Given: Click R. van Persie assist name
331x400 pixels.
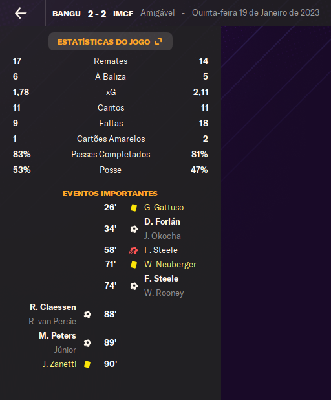Looking at the screenshot, I should (x=52, y=322).
